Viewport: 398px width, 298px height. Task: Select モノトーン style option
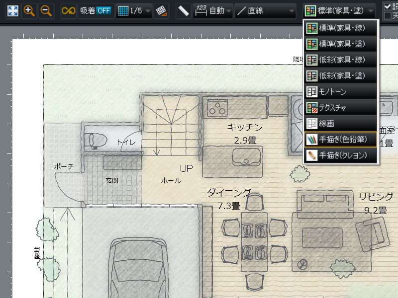tap(341, 92)
